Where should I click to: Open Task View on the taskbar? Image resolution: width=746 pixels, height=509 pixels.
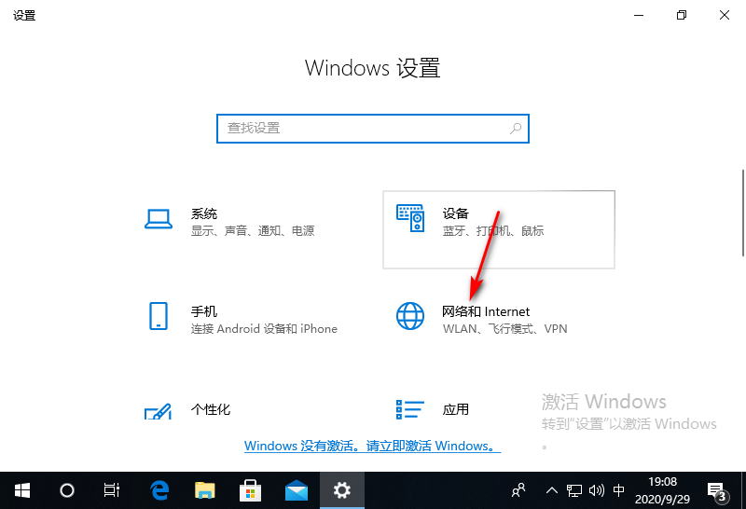(x=111, y=490)
